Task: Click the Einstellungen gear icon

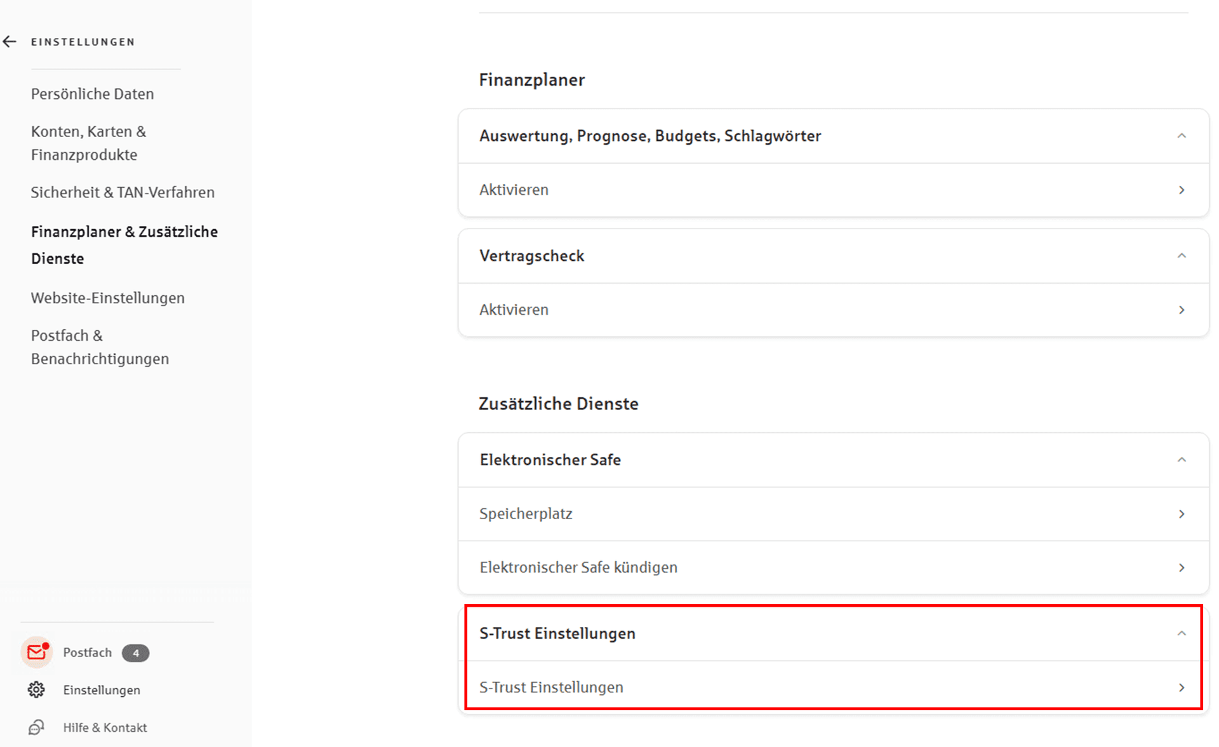Action: (x=36, y=690)
